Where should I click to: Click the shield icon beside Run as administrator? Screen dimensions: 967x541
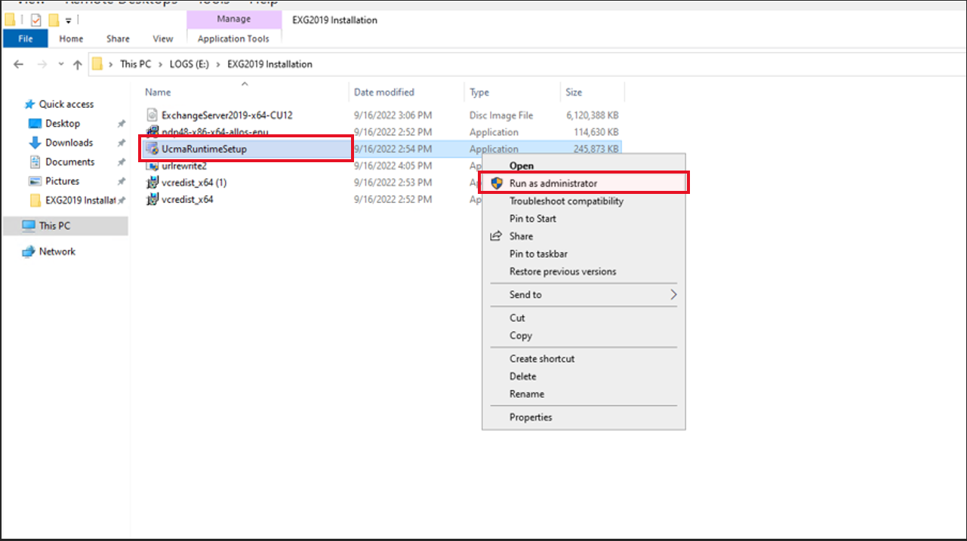497,183
